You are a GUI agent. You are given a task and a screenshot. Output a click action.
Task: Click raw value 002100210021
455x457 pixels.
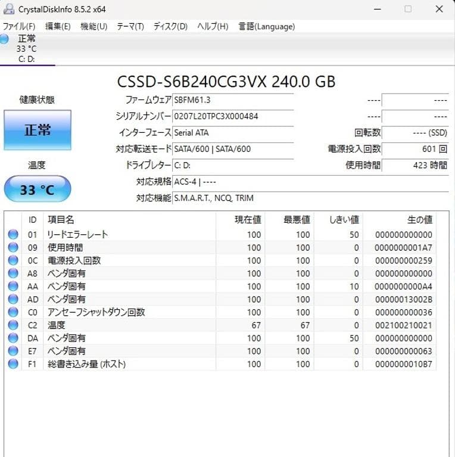(x=403, y=325)
